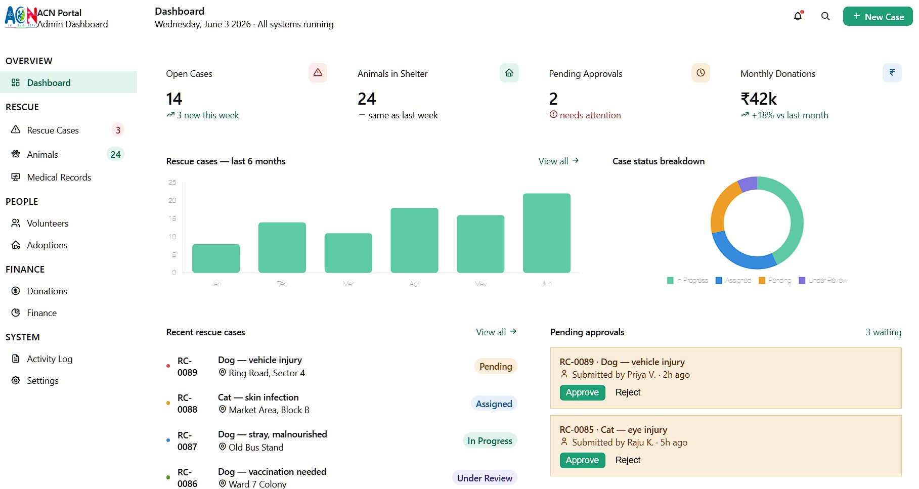View all rescue cases chart link
The height and width of the screenshot is (489, 919).
click(558, 161)
